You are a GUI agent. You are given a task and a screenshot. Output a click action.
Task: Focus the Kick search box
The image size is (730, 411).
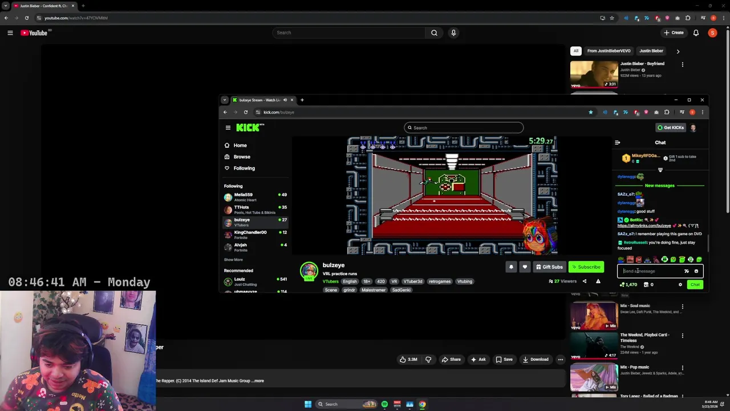tap(463, 128)
